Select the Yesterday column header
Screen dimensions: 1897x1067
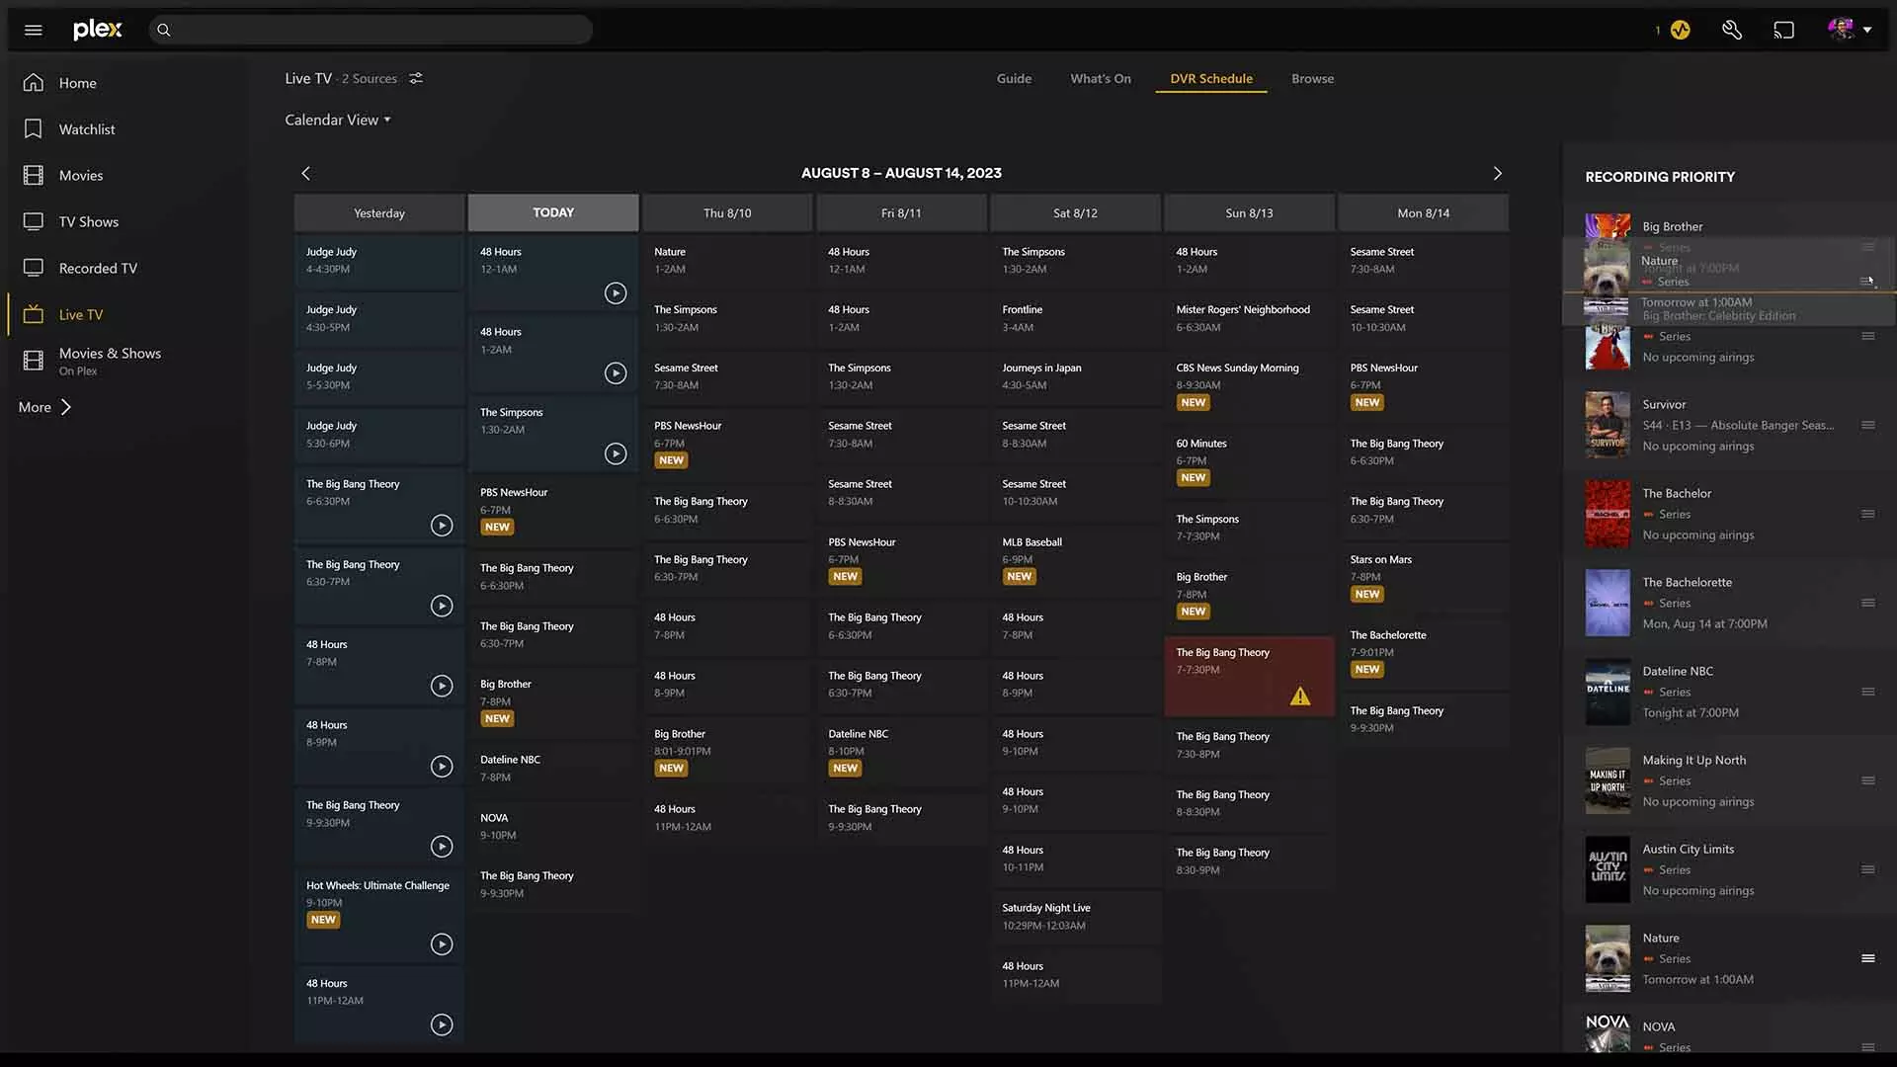coord(379,212)
